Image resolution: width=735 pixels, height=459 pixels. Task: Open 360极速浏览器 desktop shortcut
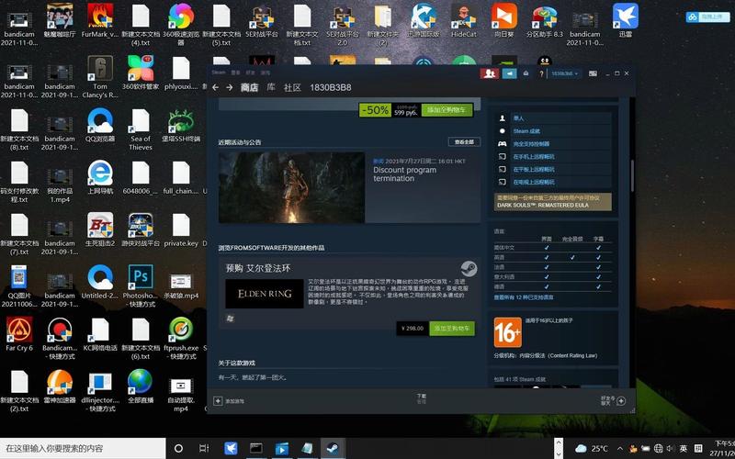tap(181, 25)
